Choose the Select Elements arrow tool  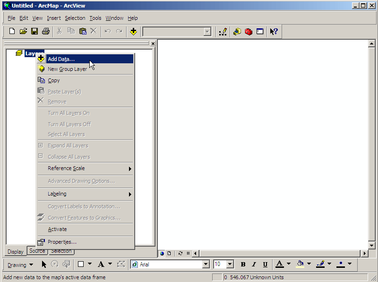click(x=43, y=265)
